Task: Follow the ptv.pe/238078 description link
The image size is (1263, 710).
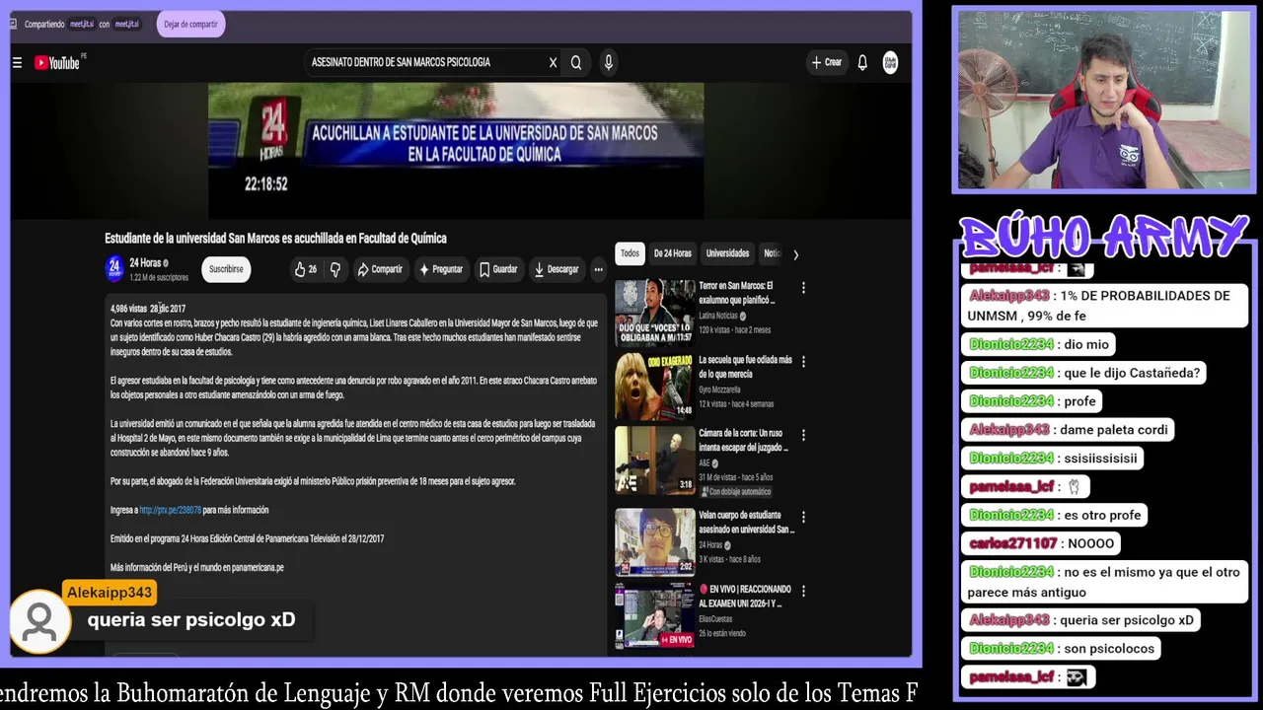Action: tap(170, 510)
